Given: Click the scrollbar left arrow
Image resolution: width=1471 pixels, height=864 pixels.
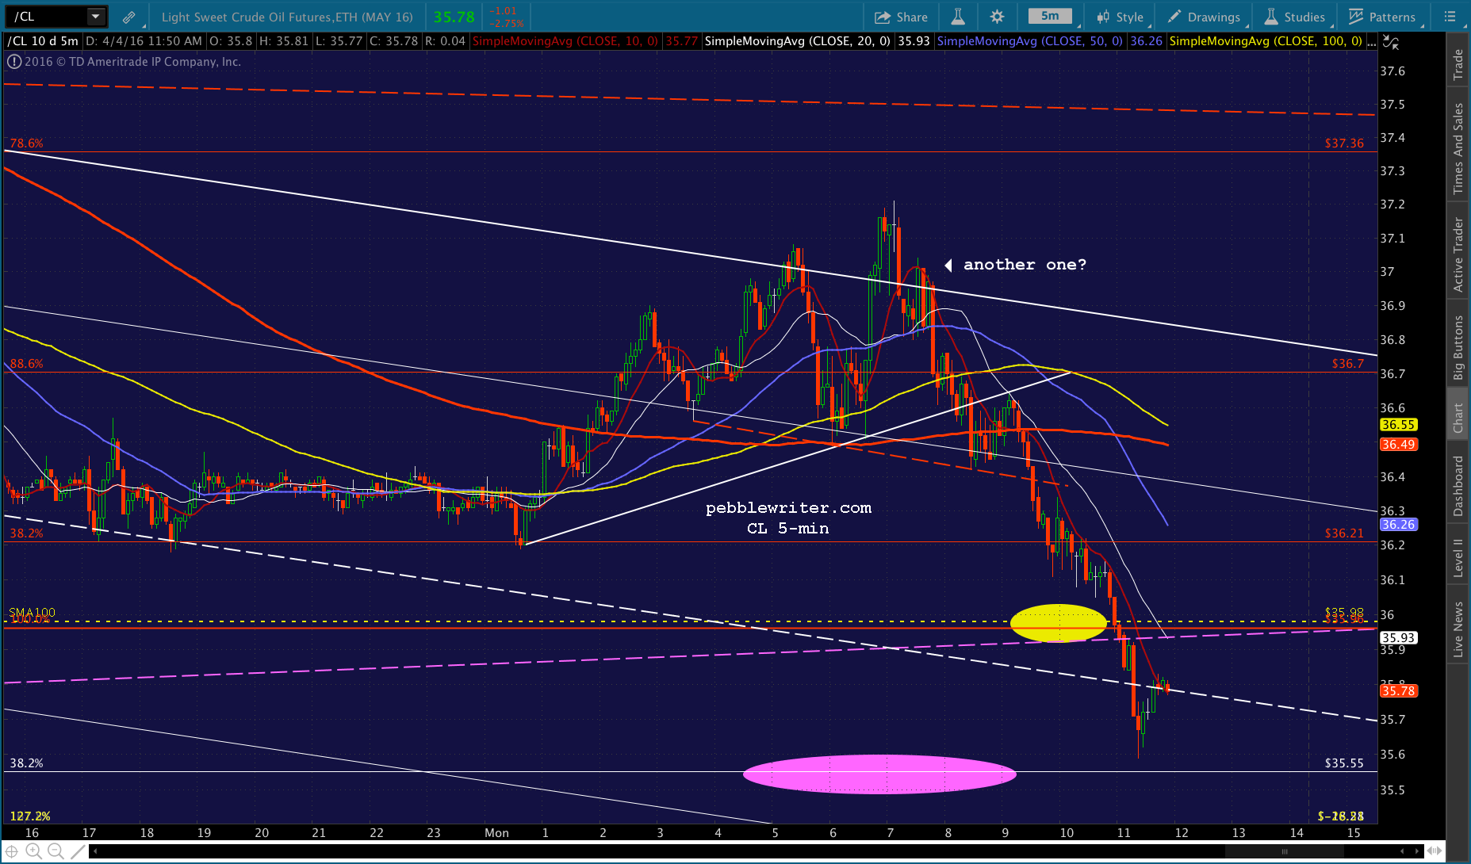Looking at the screenshot, I should pos(96,851).
